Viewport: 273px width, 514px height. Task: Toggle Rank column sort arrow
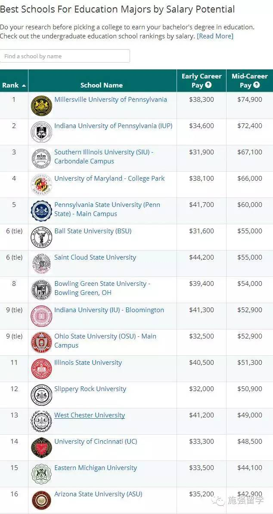click(24, 85)
